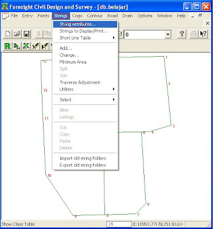214x229 pixels.
Task: Select Change... in the Strings menu
Action: [85, 55]
